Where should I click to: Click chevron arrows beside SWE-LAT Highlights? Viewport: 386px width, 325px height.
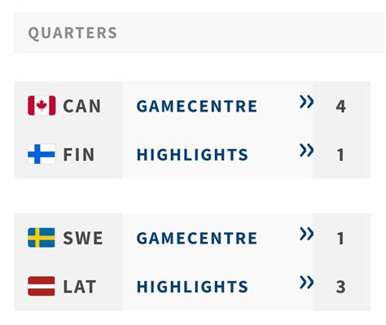[x=306, y=283]
